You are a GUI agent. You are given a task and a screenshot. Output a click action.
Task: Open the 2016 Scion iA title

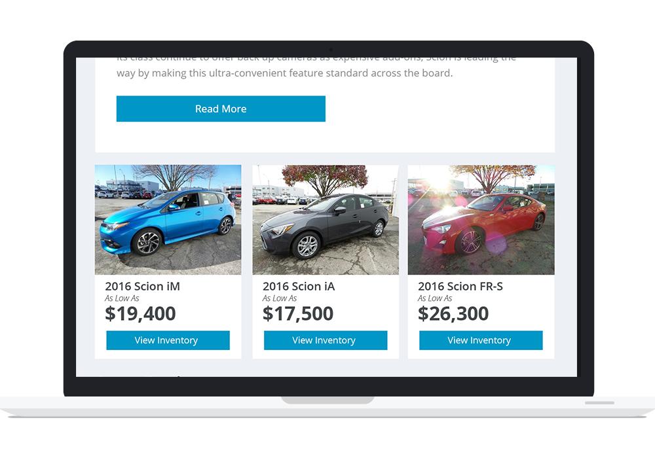tap(299, 287)
